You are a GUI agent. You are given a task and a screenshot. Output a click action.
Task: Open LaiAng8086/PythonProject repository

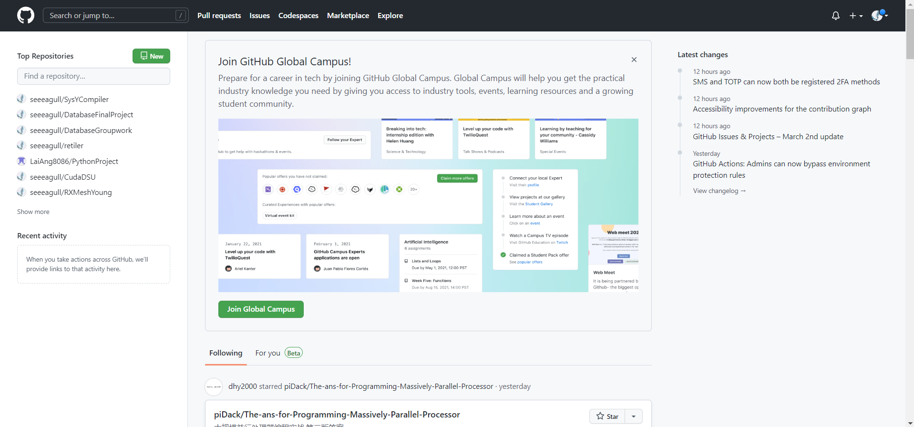[x=74, y=162]
